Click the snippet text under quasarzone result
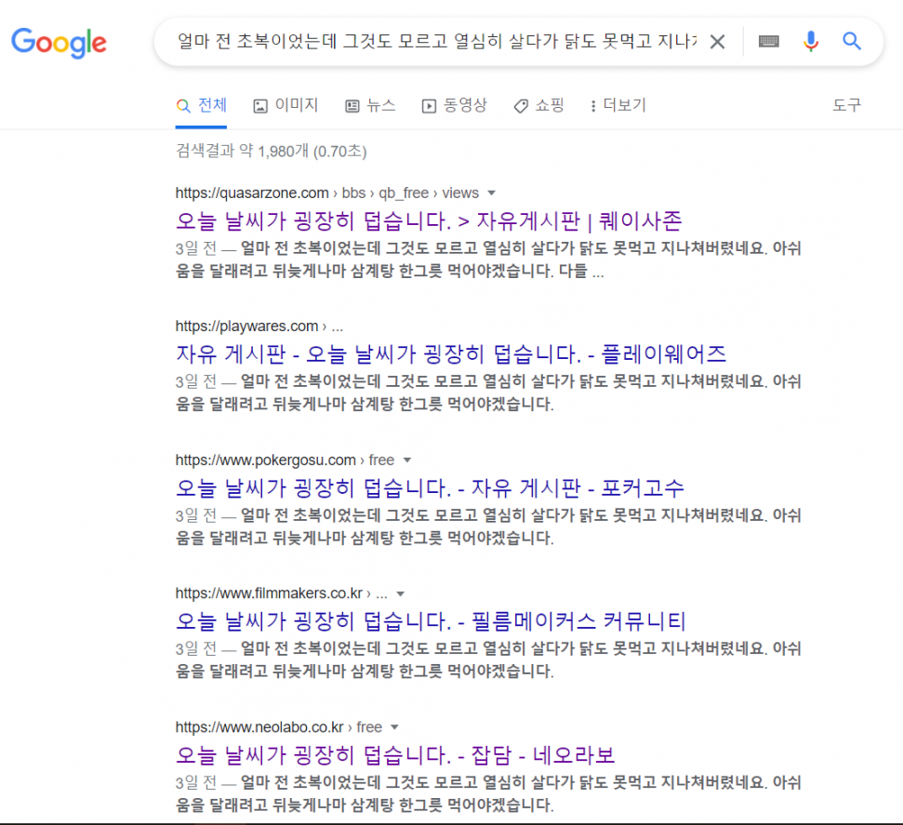The width and height of the screenshot is (903, 825). point(488,259)
